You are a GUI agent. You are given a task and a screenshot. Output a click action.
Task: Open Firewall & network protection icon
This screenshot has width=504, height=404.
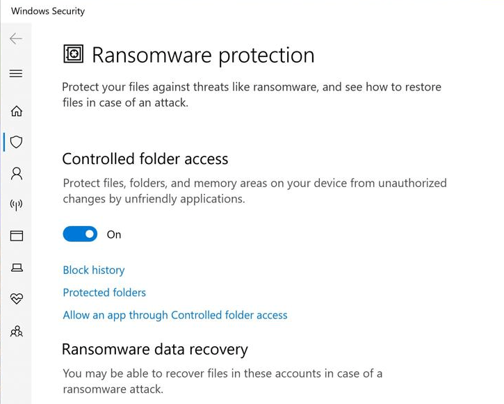click(16, 205)
